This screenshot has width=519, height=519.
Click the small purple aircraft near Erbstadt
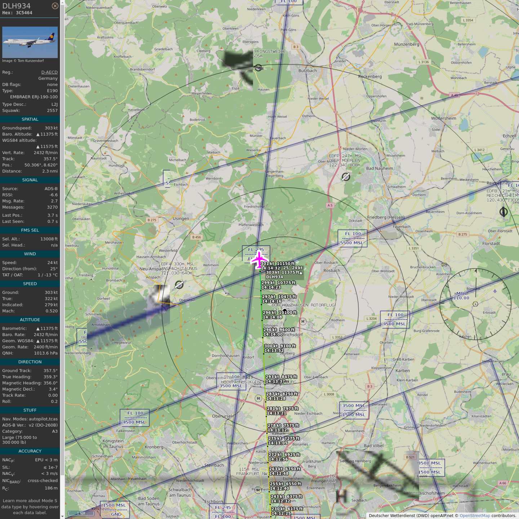click(x=495, y=291)
